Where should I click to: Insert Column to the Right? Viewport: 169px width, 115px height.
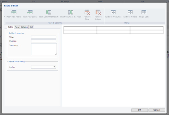(x=70, y=12)
